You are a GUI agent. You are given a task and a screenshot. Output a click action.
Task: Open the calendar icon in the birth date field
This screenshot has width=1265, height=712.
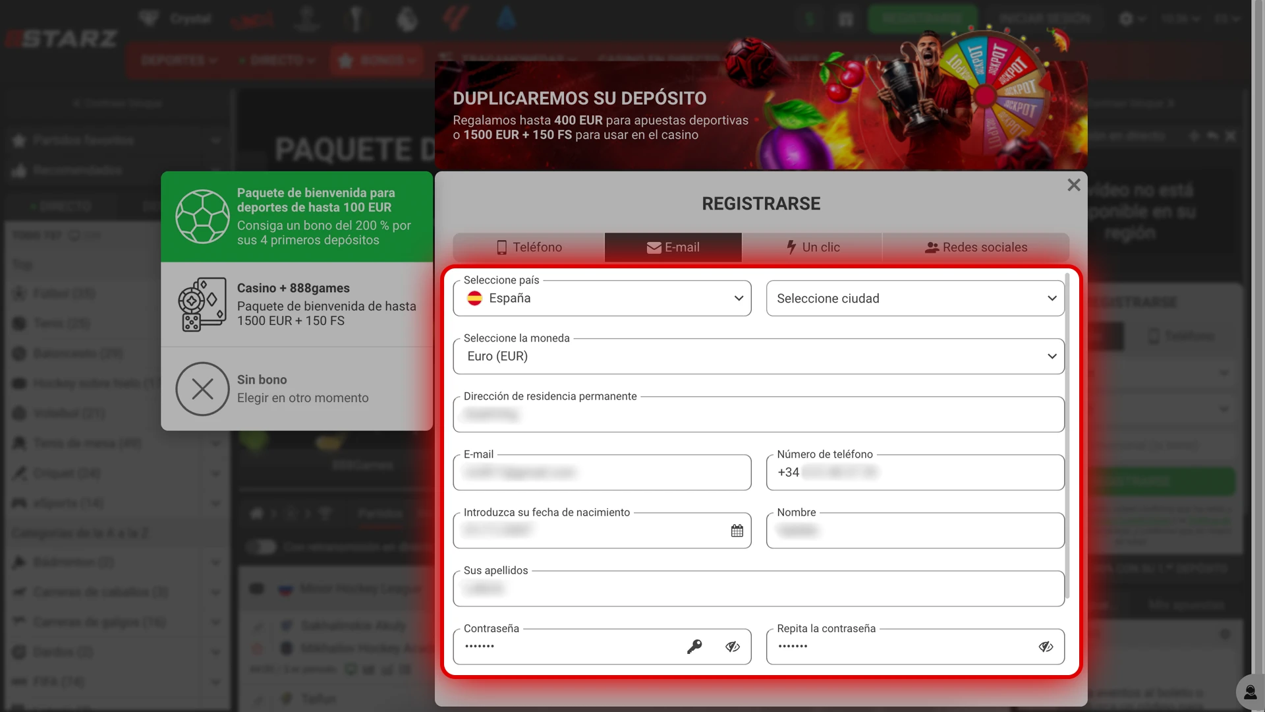(736, 530)
